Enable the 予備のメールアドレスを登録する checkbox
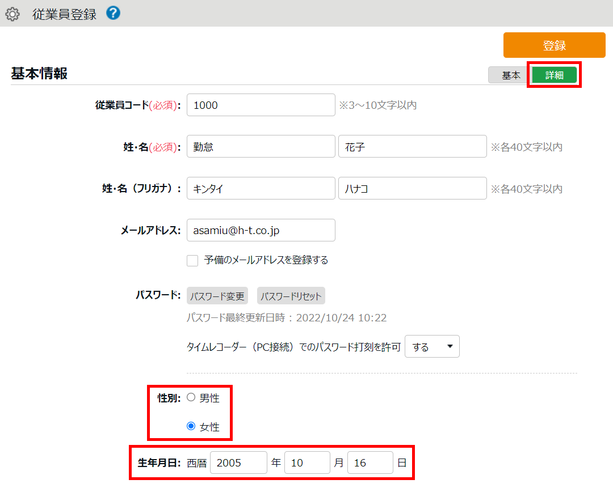613x488 pixels. coord(192,261)
